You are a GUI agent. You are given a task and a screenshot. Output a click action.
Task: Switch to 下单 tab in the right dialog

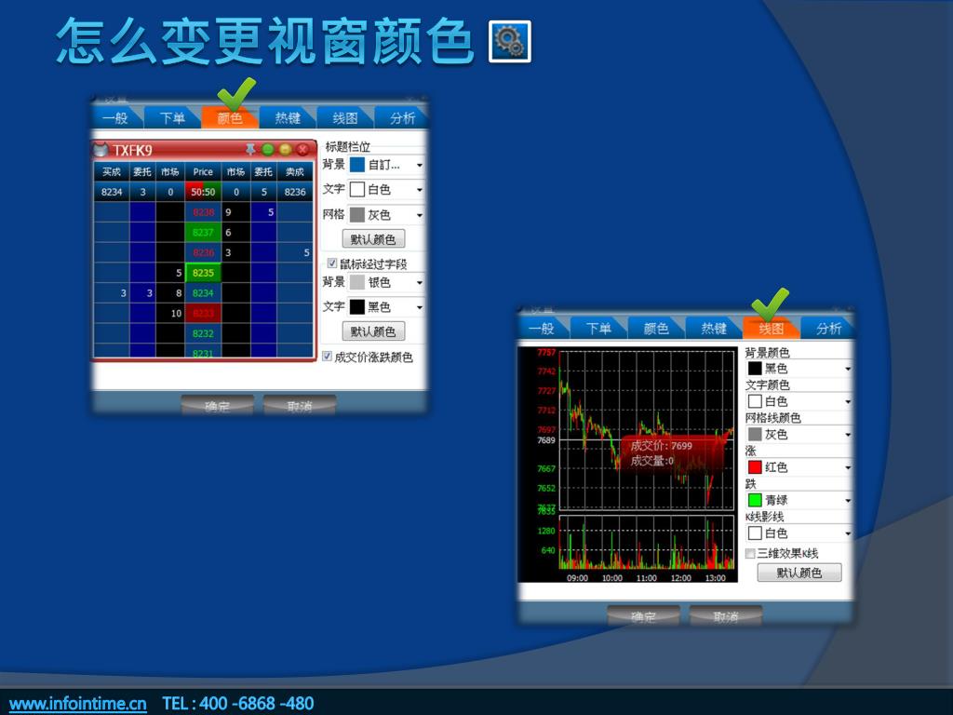598,329
